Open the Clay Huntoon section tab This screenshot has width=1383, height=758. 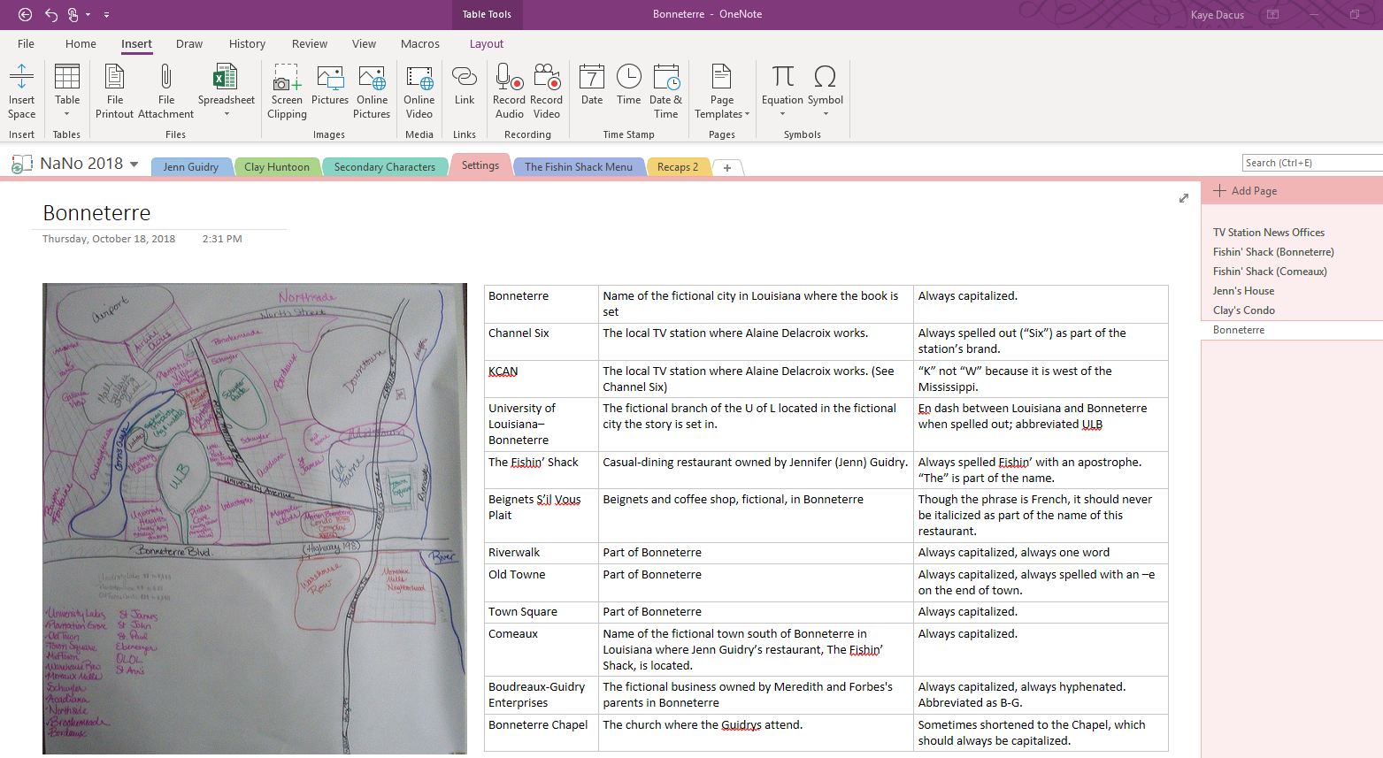click(276, 167)
